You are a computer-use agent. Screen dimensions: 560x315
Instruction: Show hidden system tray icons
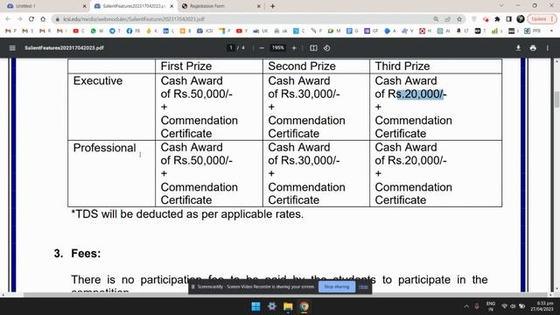[x=466, y=306]
